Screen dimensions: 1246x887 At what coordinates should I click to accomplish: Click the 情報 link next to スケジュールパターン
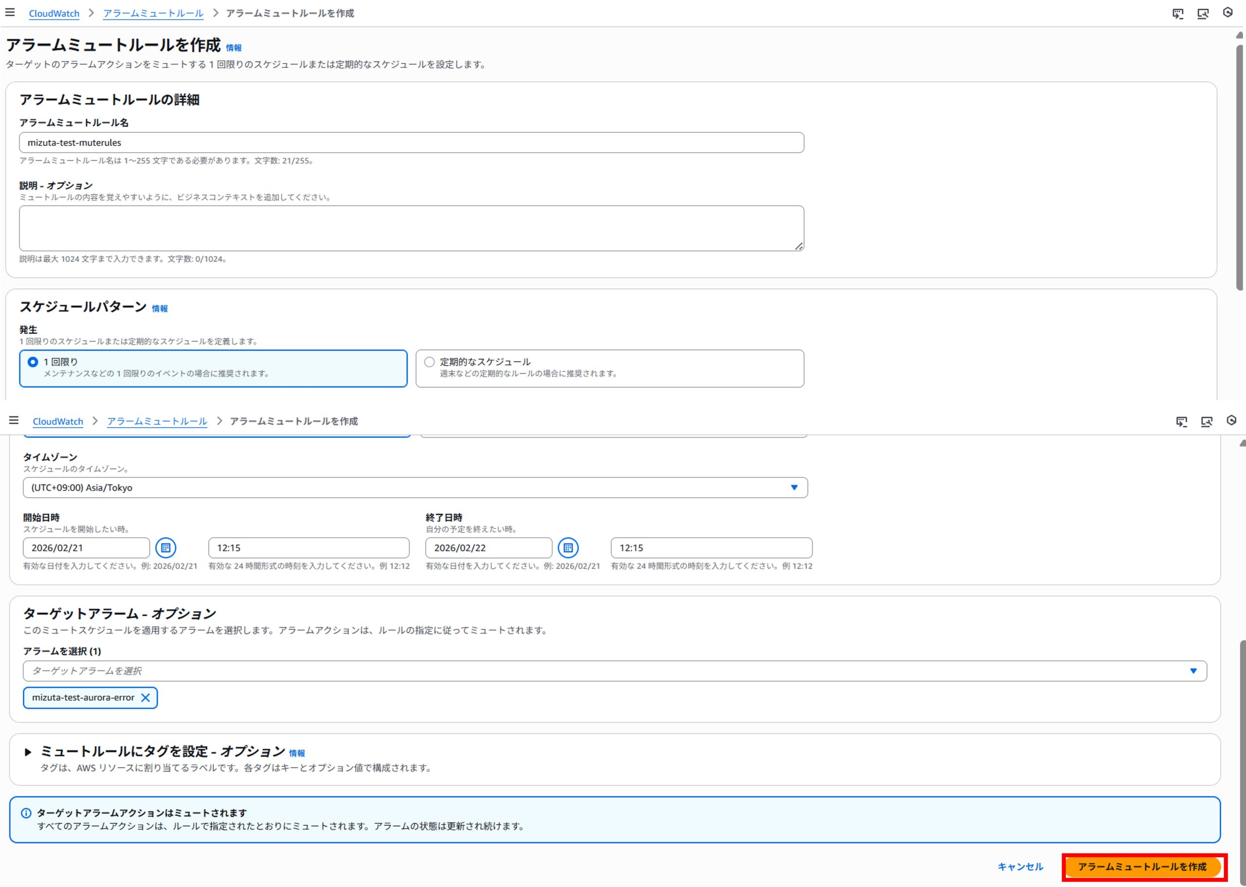pos(160,308)
